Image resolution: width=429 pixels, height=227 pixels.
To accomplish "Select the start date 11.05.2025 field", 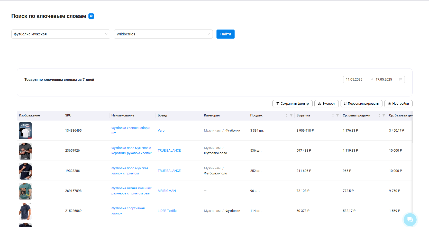I will click(x=354, y=80).
